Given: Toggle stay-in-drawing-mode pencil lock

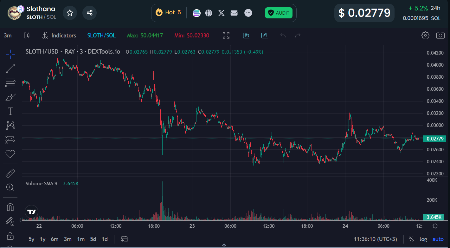Looking at the screenshot, I should [x=10, y=221].
